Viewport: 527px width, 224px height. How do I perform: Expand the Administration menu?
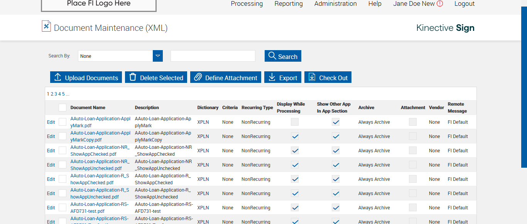pos(335,4)
